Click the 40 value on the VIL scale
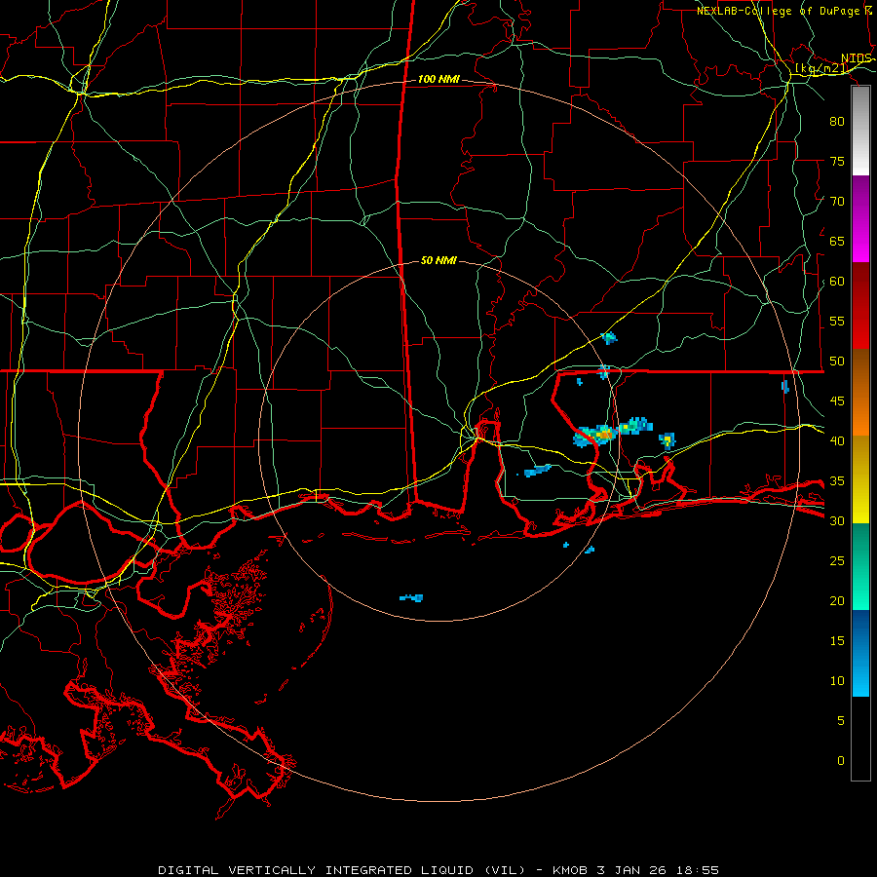The width and height of the screenshot is (877, 877). pyautogui.click(x=837, y=441)
